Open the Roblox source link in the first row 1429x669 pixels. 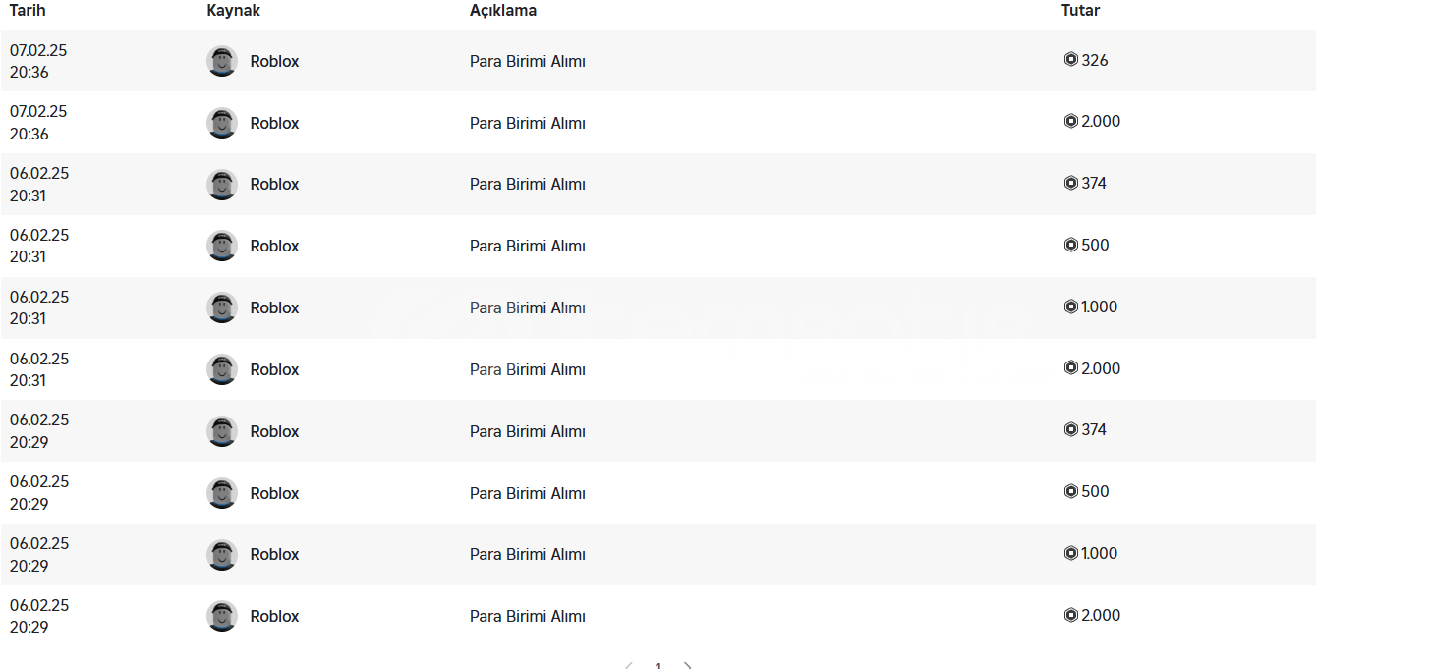274,61
